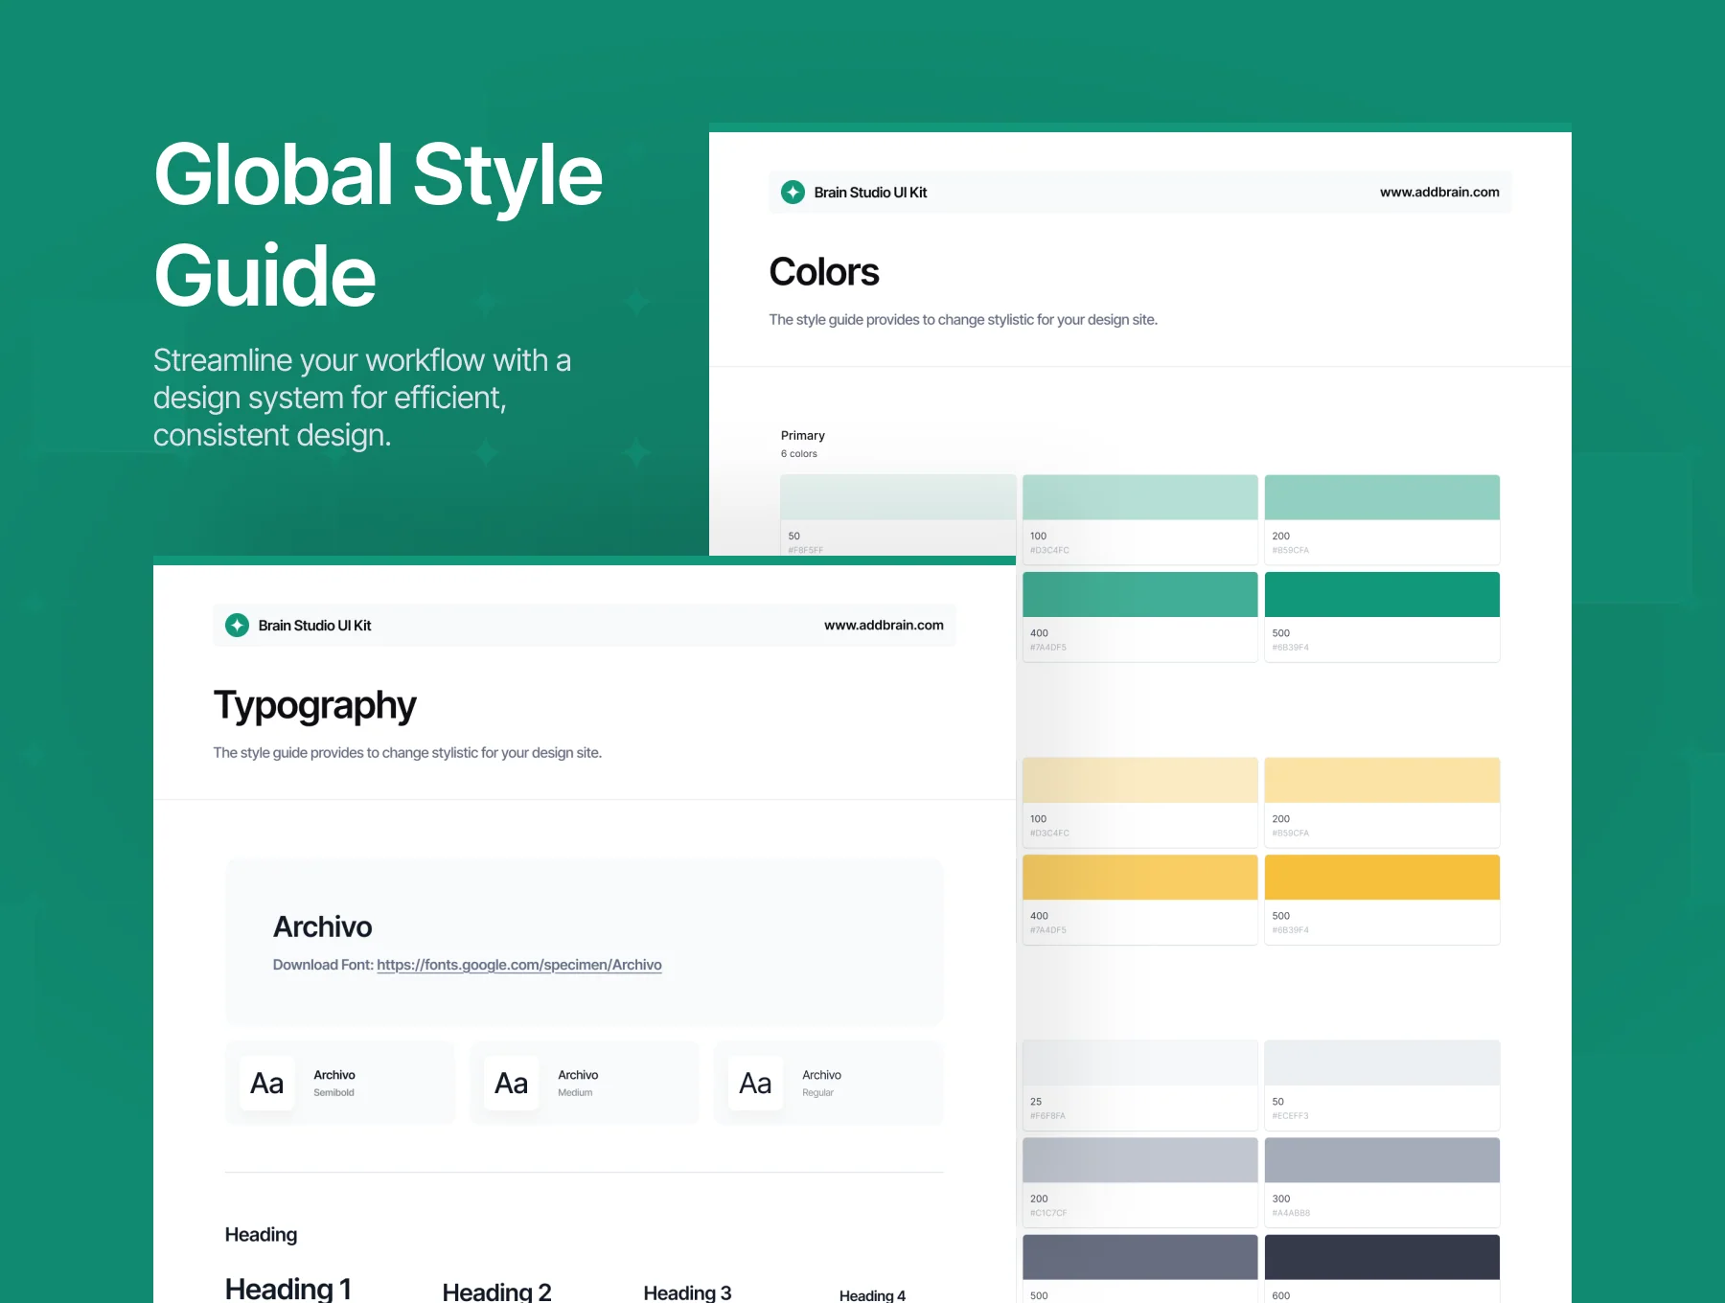1725x1303 pixels.
Task: Click the 'Streamline your workflow' tagline
Action: 362,398
